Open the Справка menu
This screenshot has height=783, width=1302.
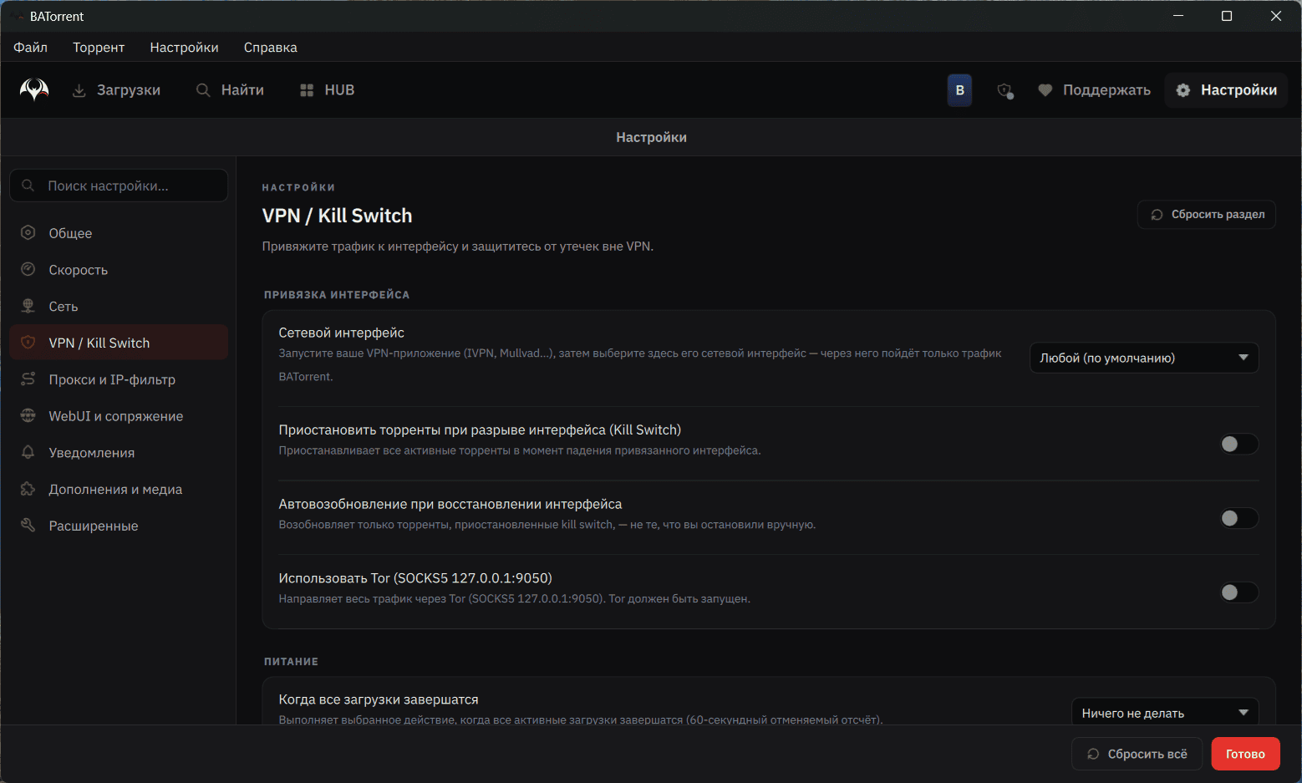pyautogui.click(x=271, y=48)
